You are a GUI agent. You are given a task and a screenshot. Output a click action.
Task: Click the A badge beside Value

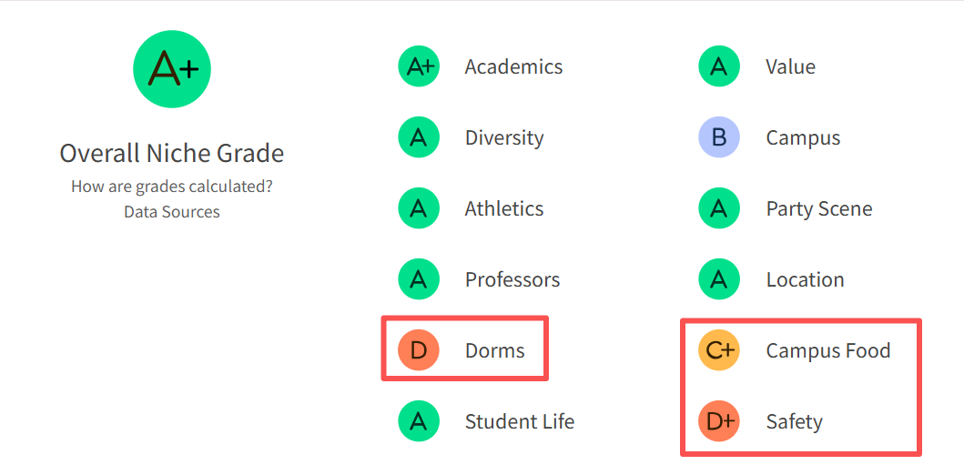pos(719,66)
